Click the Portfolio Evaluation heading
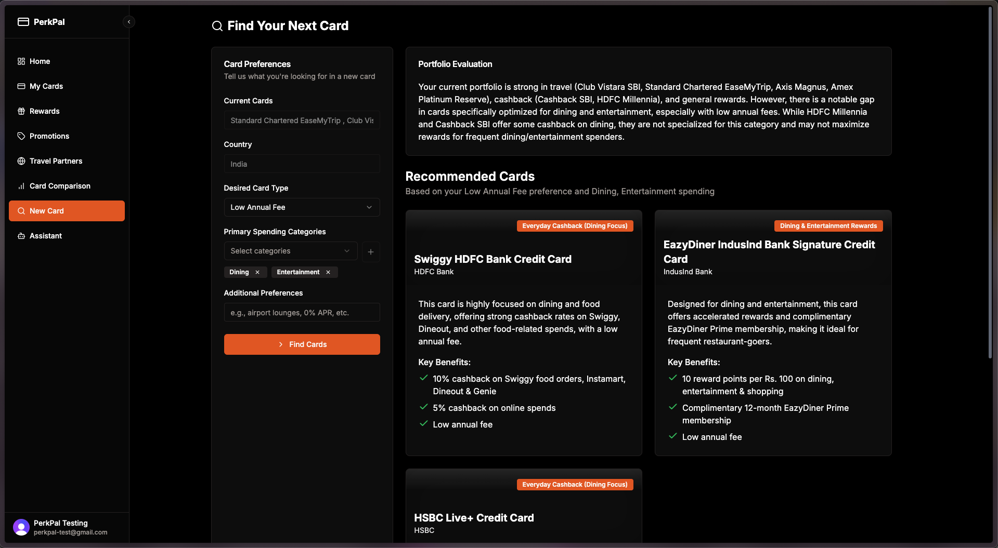Screen dimensions: 998x548 tap(455, 64)
